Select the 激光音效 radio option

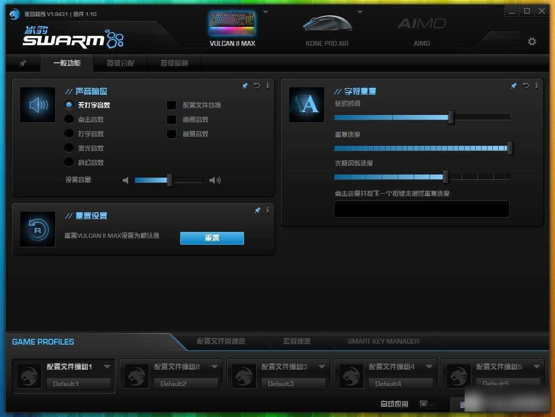tap(69, 148)
